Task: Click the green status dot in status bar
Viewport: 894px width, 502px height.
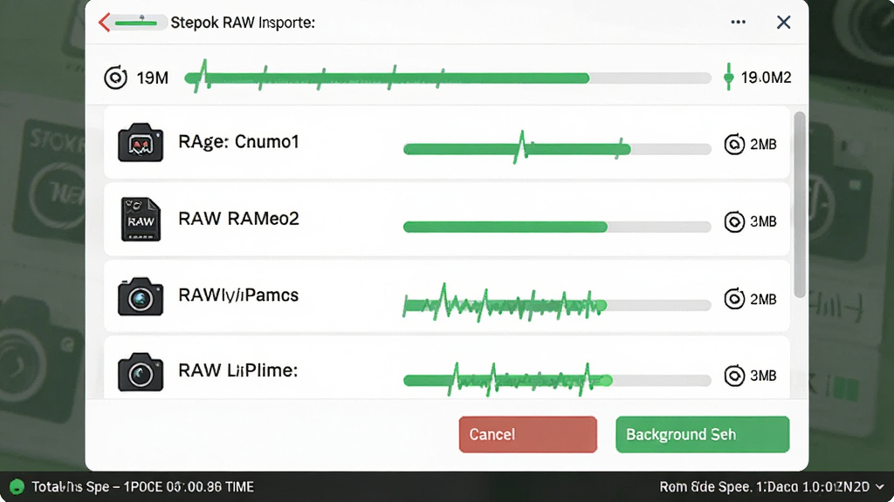Action: click(17, 486)
